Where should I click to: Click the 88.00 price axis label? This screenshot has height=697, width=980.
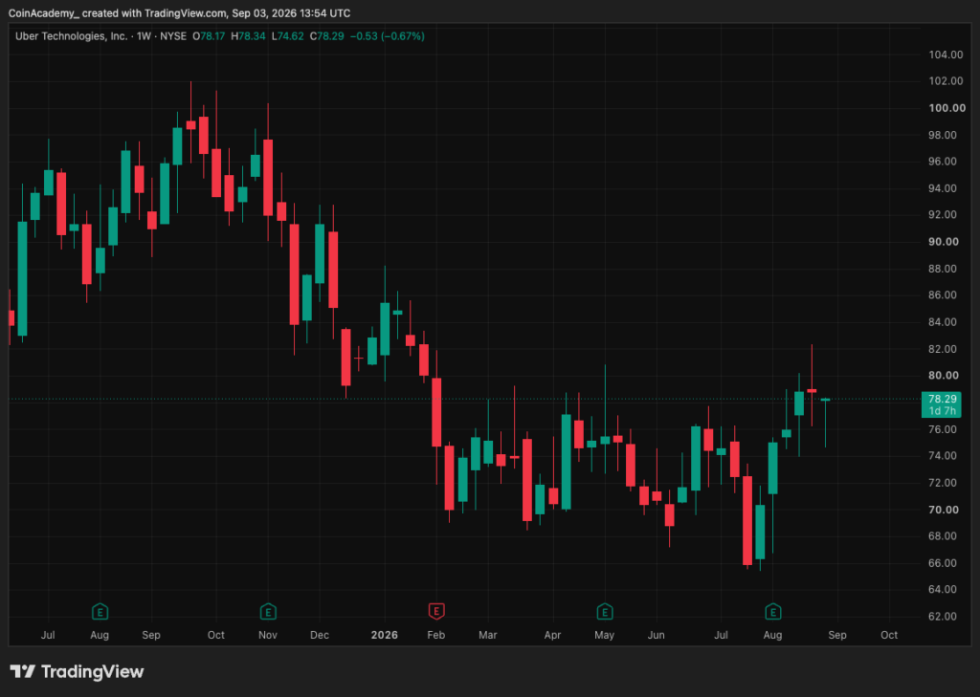point(942,269)
